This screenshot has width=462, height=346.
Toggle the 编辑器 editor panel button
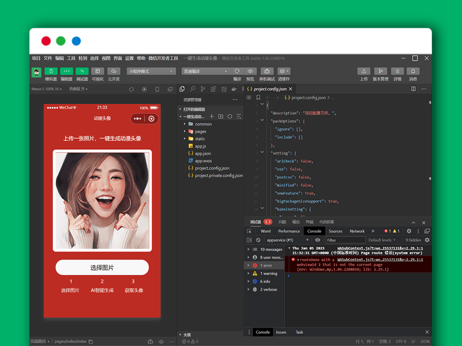click(66, 72)
